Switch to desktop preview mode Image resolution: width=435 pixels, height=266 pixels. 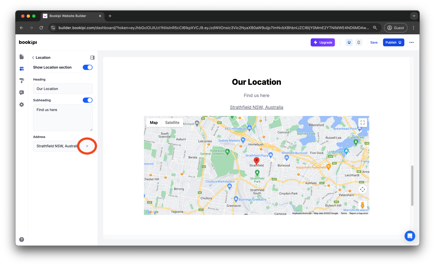pos(349,42)
